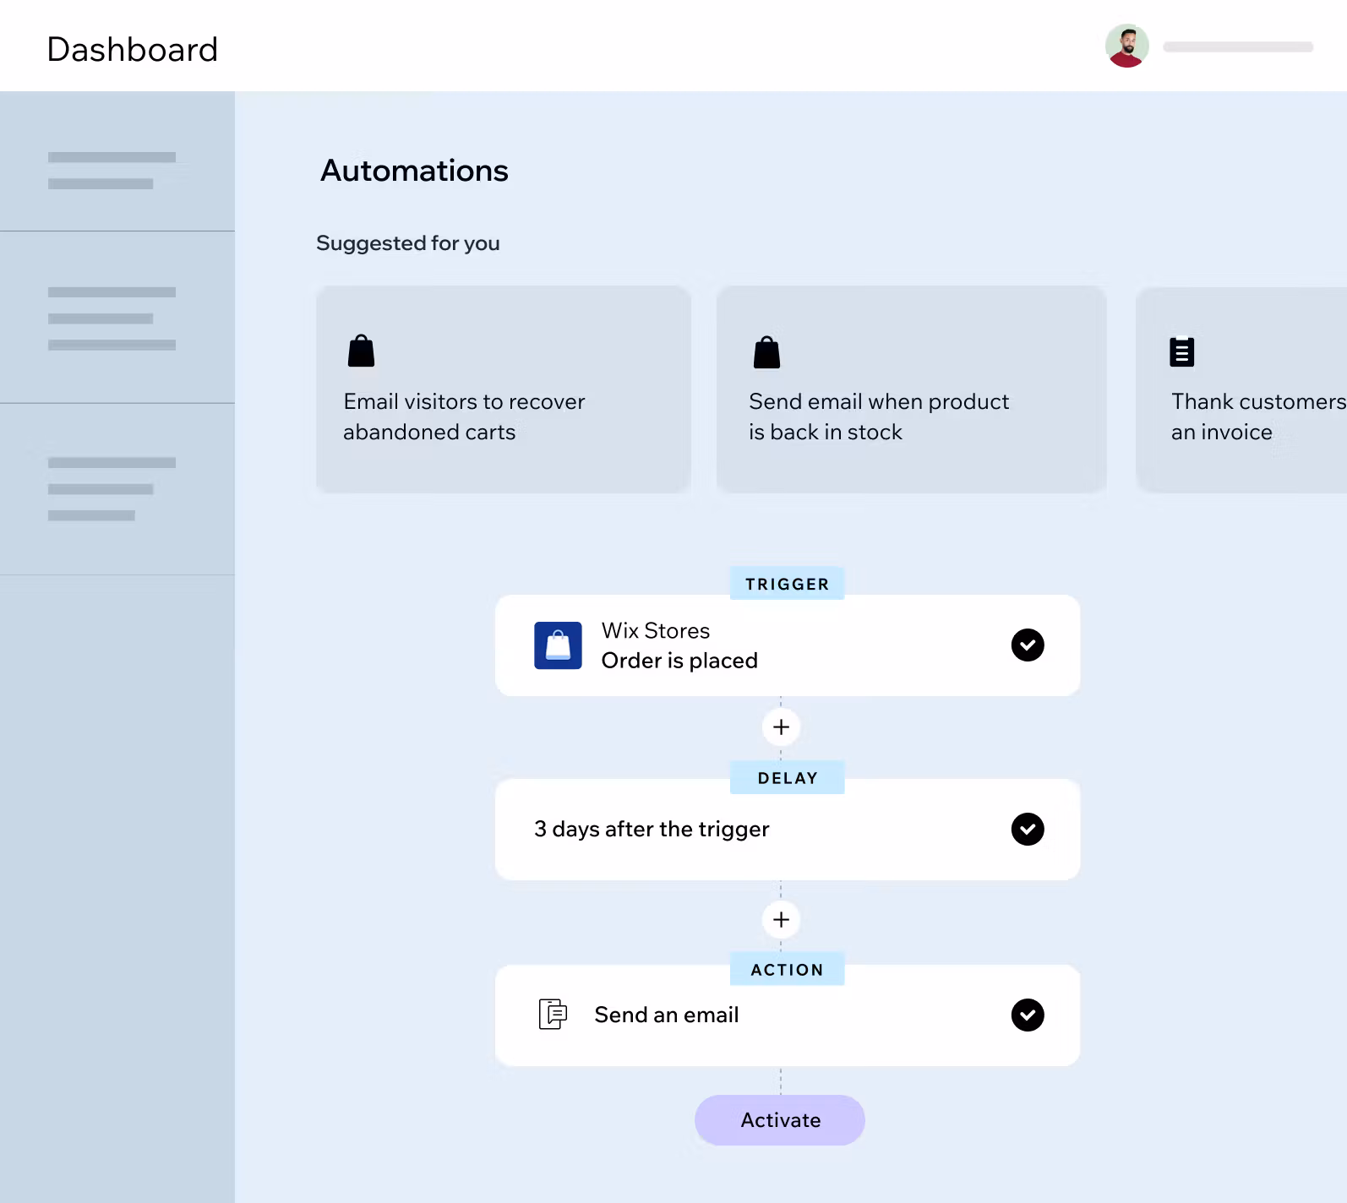This screenshot has height=1203, width=1347.
Task: Click the Send an email document icon
Action: point(553,1014)
